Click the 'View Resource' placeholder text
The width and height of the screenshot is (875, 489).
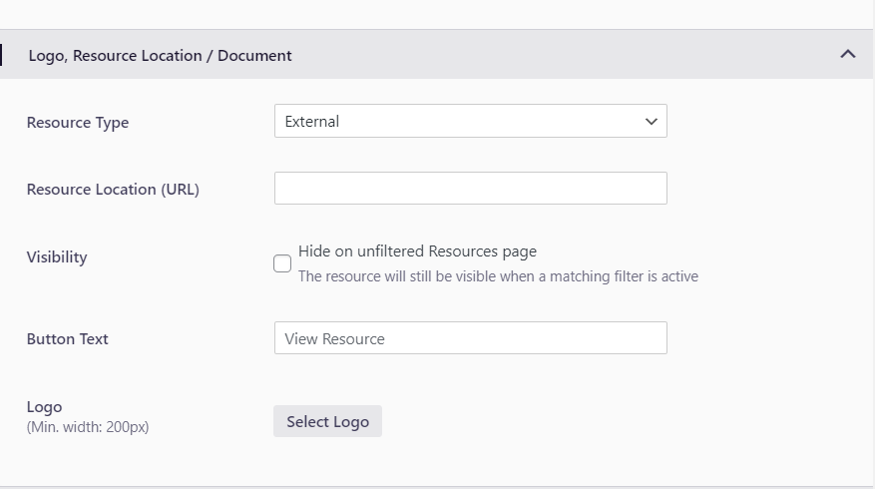coord(334,339)
